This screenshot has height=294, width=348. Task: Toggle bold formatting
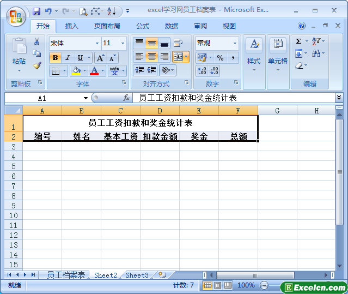[x=55, y=57]
